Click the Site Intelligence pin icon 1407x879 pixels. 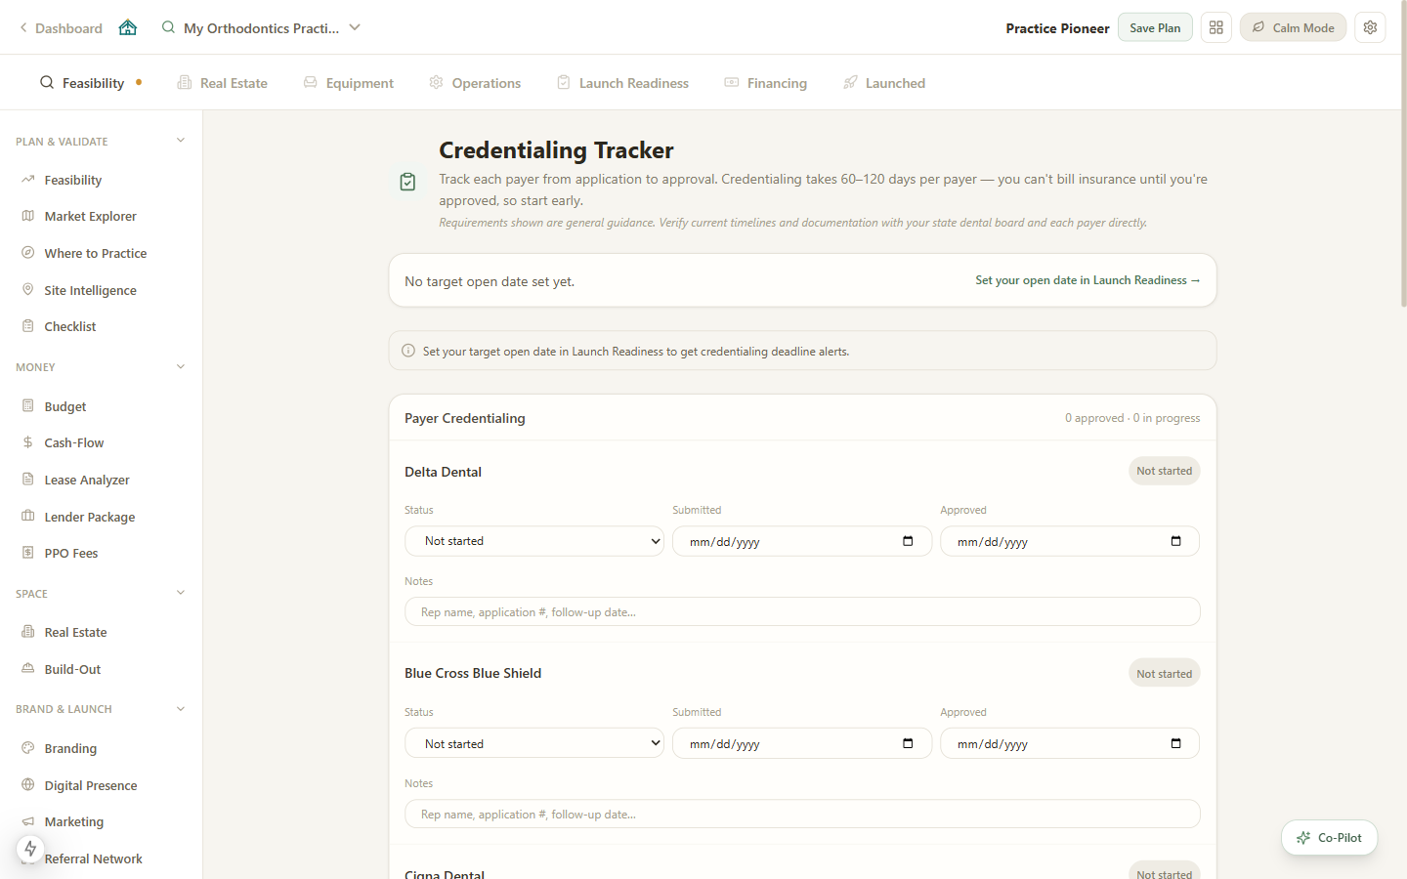pyautogui.click(x=28, y=289)
